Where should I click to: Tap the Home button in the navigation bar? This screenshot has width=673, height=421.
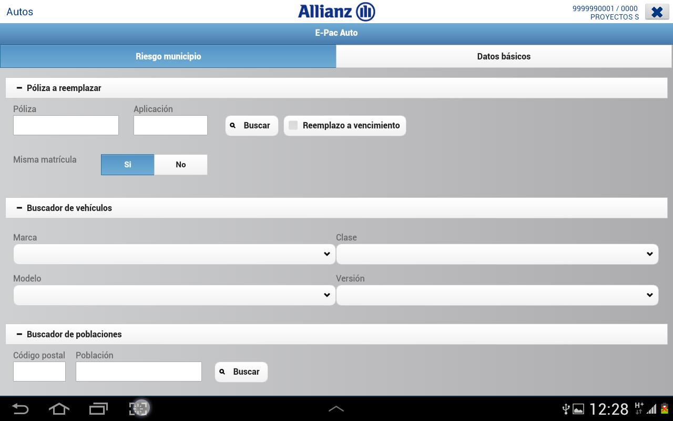[59, 409]
